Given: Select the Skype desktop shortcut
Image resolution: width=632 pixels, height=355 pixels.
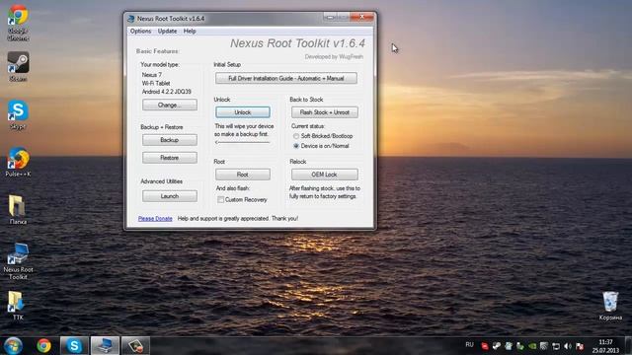Looking at the screenshot, I should pos(18,115).
